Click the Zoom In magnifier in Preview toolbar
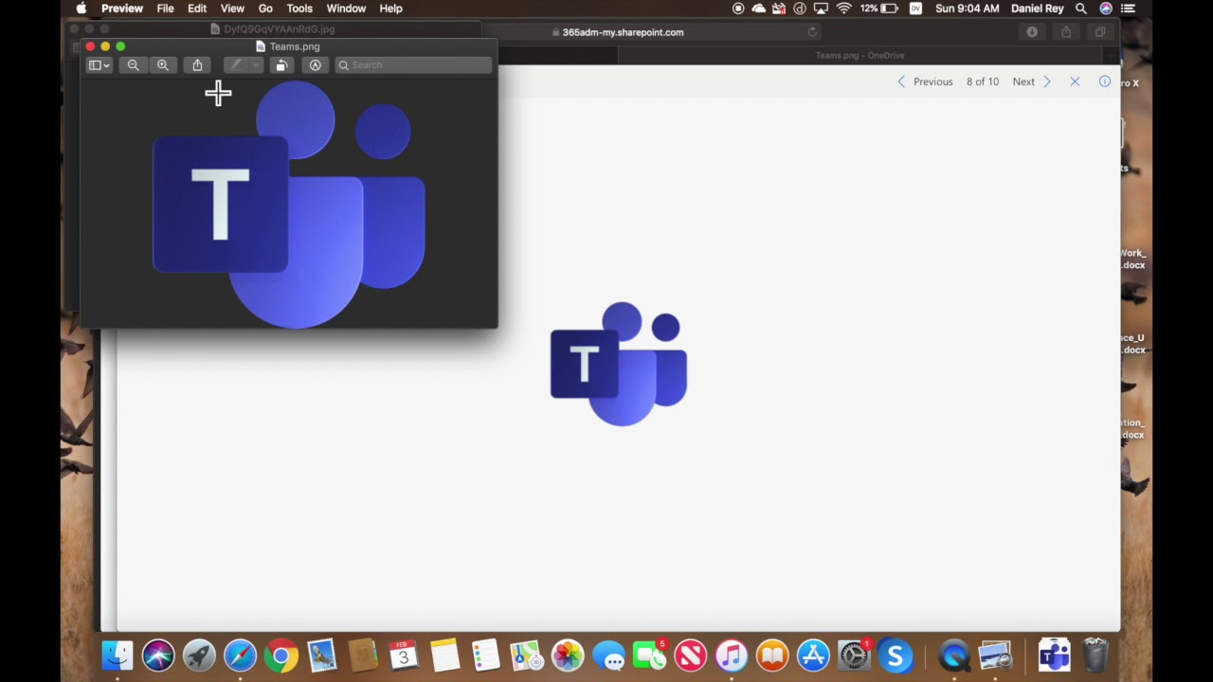The width and height of the screenshot is (1213, 682). pyautogui.click(x=163, y=65)
